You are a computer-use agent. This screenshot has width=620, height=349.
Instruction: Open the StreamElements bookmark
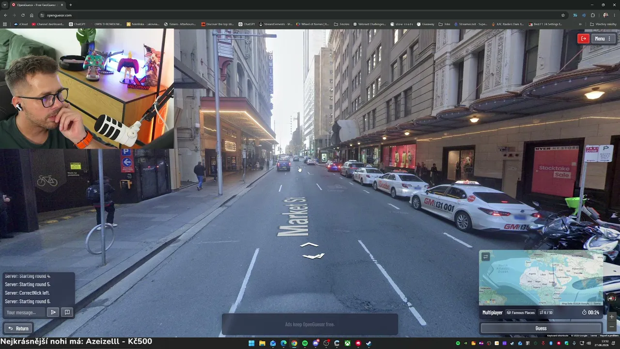276,24
